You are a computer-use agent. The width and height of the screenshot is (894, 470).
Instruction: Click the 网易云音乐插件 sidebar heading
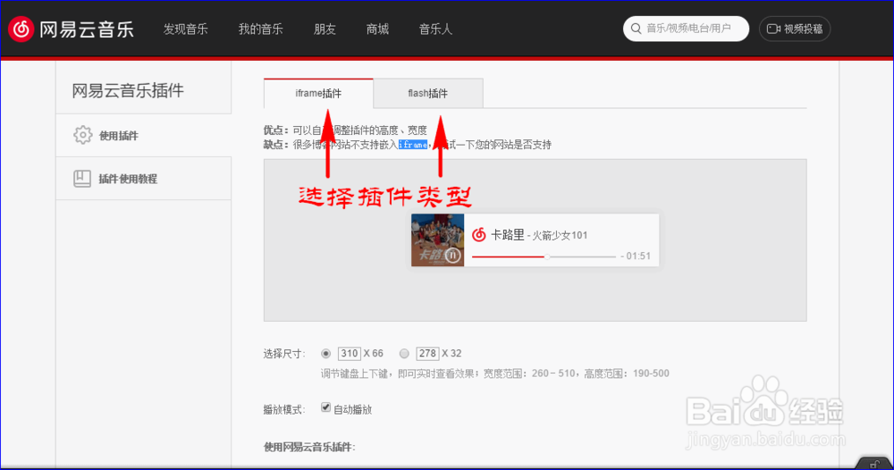128,90
